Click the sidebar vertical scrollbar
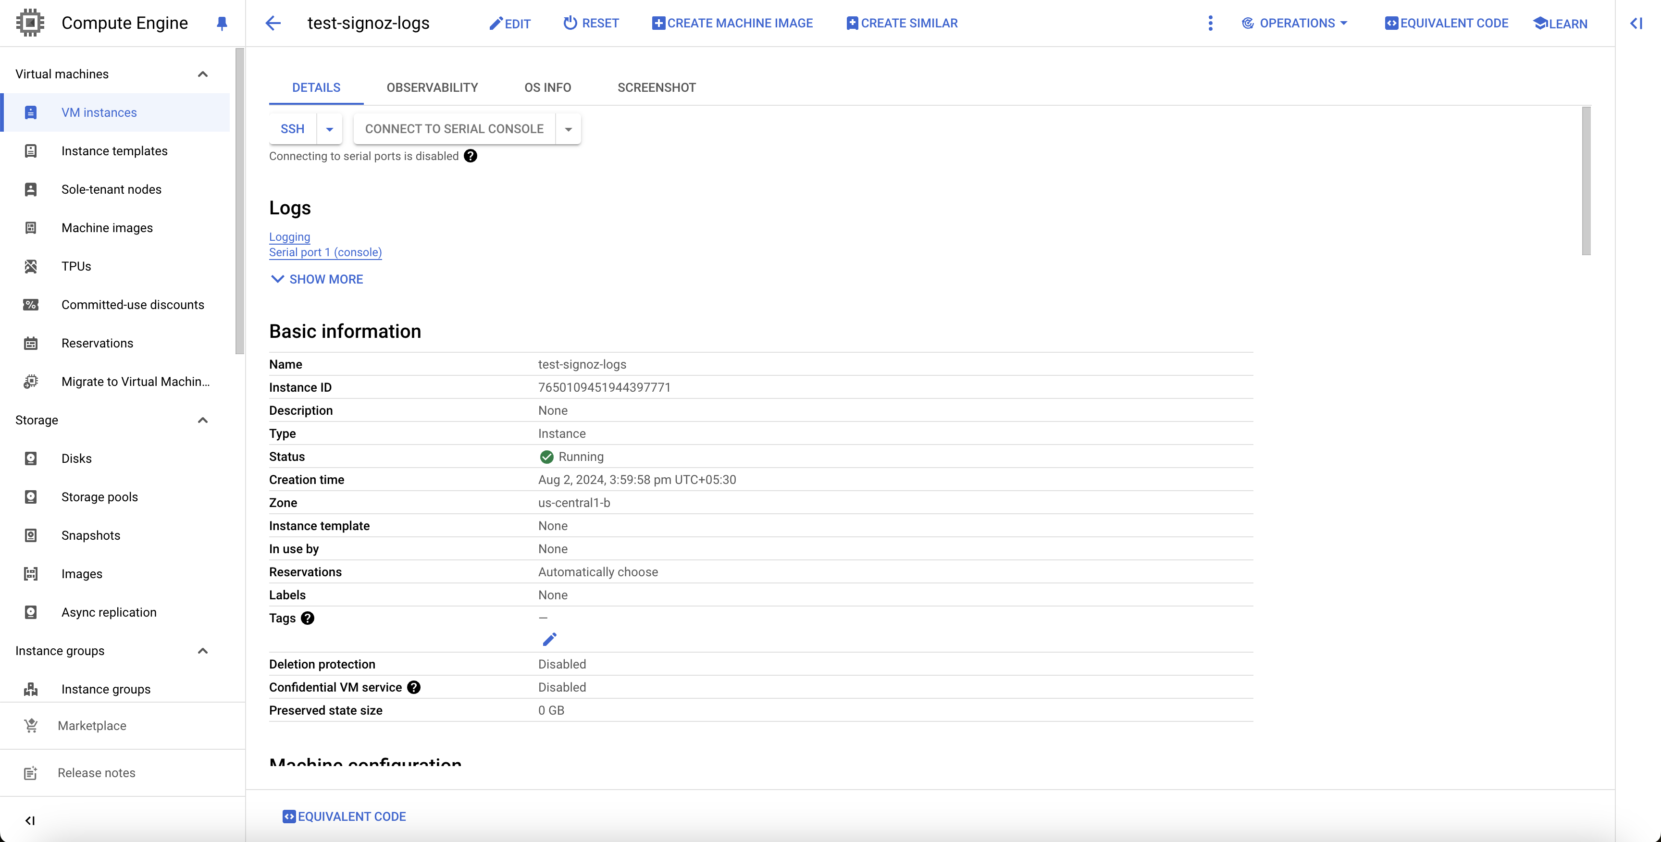1661x842 pixels. pos(240,201)
